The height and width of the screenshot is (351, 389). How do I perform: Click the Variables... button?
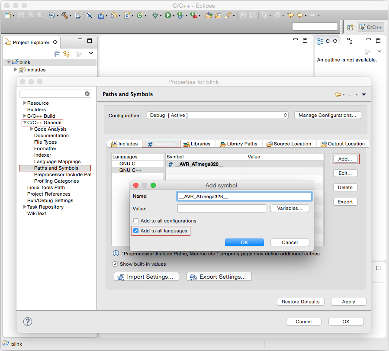[x=290, y=208]
